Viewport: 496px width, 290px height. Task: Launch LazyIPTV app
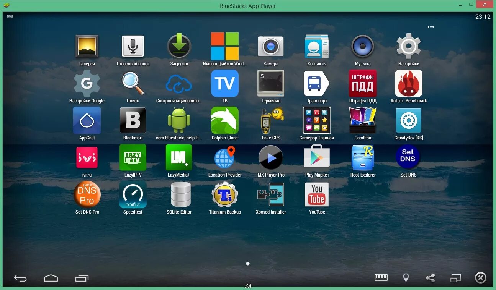coord(133,157)
